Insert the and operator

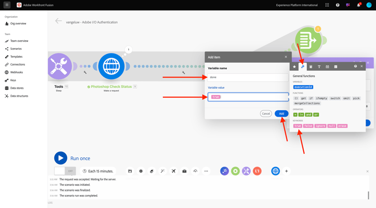pos(308,115)
